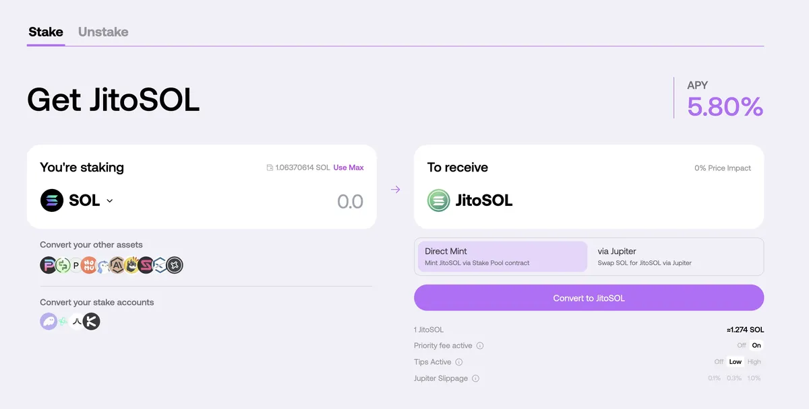
Task: Open the SOL token dropdown chevron
Action: pos(110,200)
